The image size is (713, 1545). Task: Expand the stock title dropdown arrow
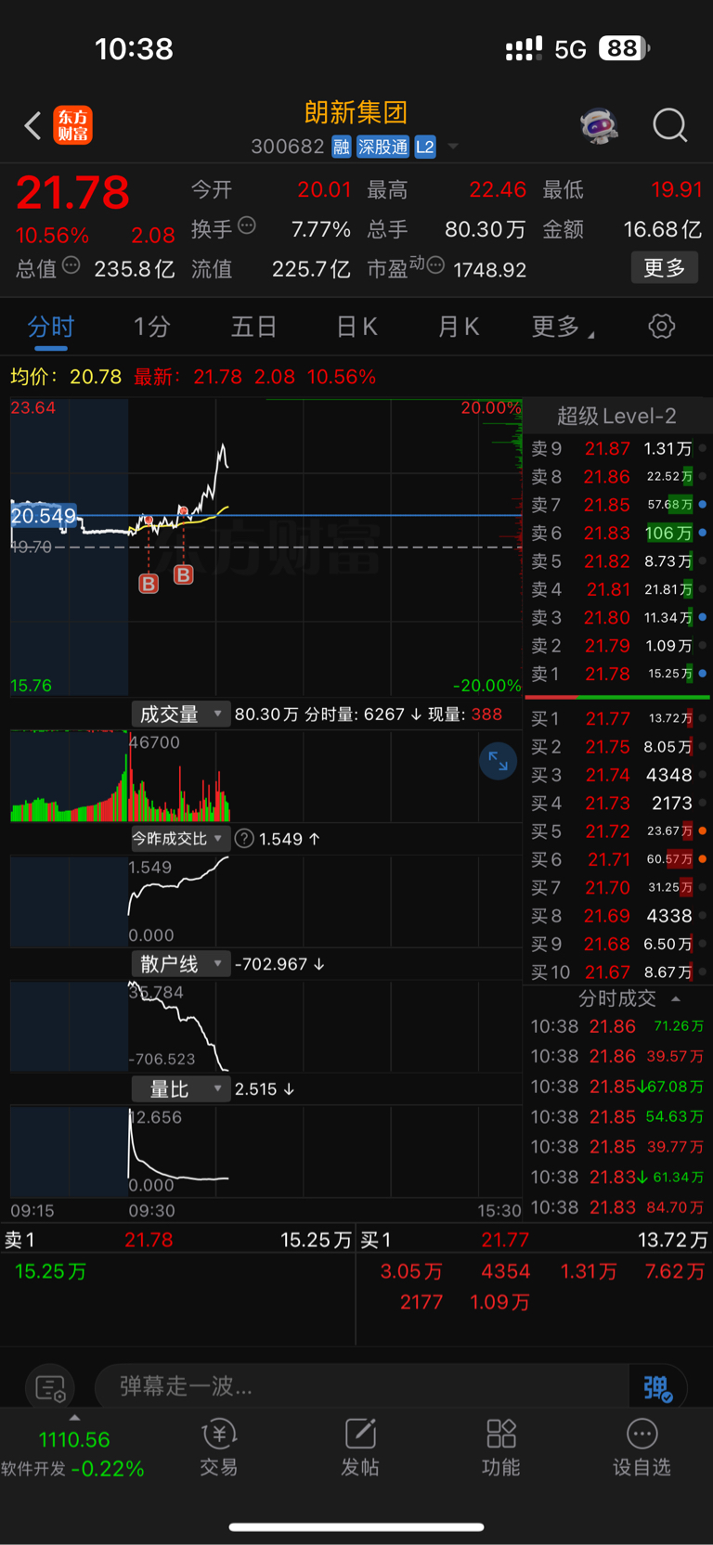453,147
